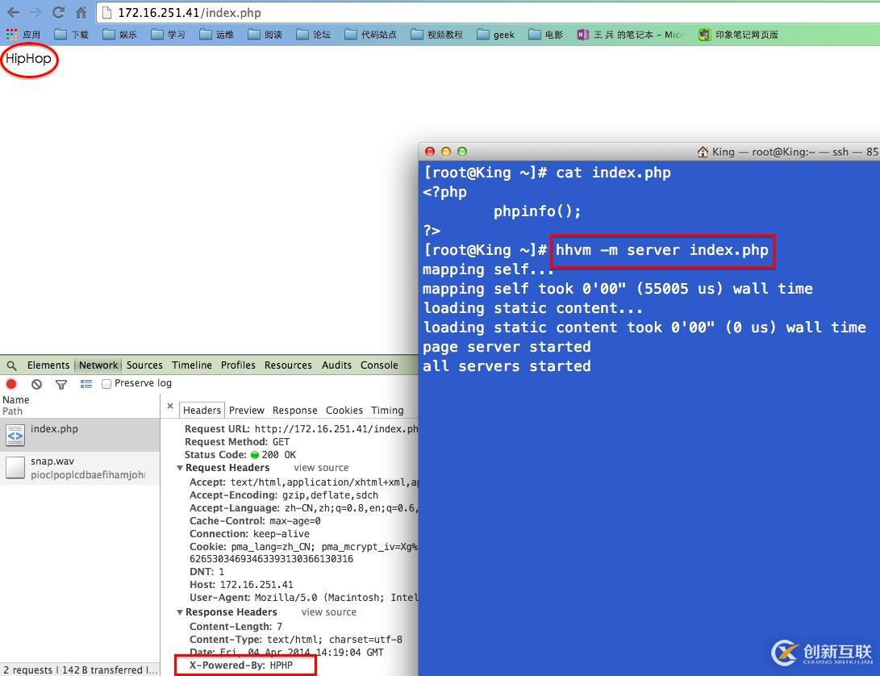Select the Cookies details tab
The height and width of the screenshot is (676, 880).
344,411
